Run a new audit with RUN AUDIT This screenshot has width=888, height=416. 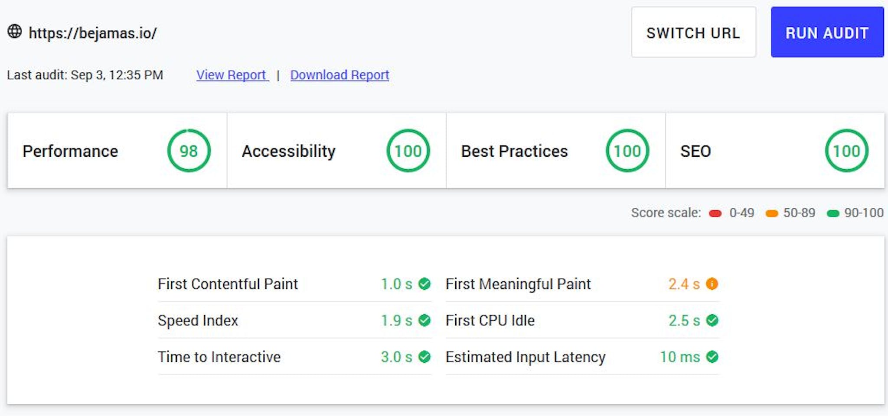point(827,32)
